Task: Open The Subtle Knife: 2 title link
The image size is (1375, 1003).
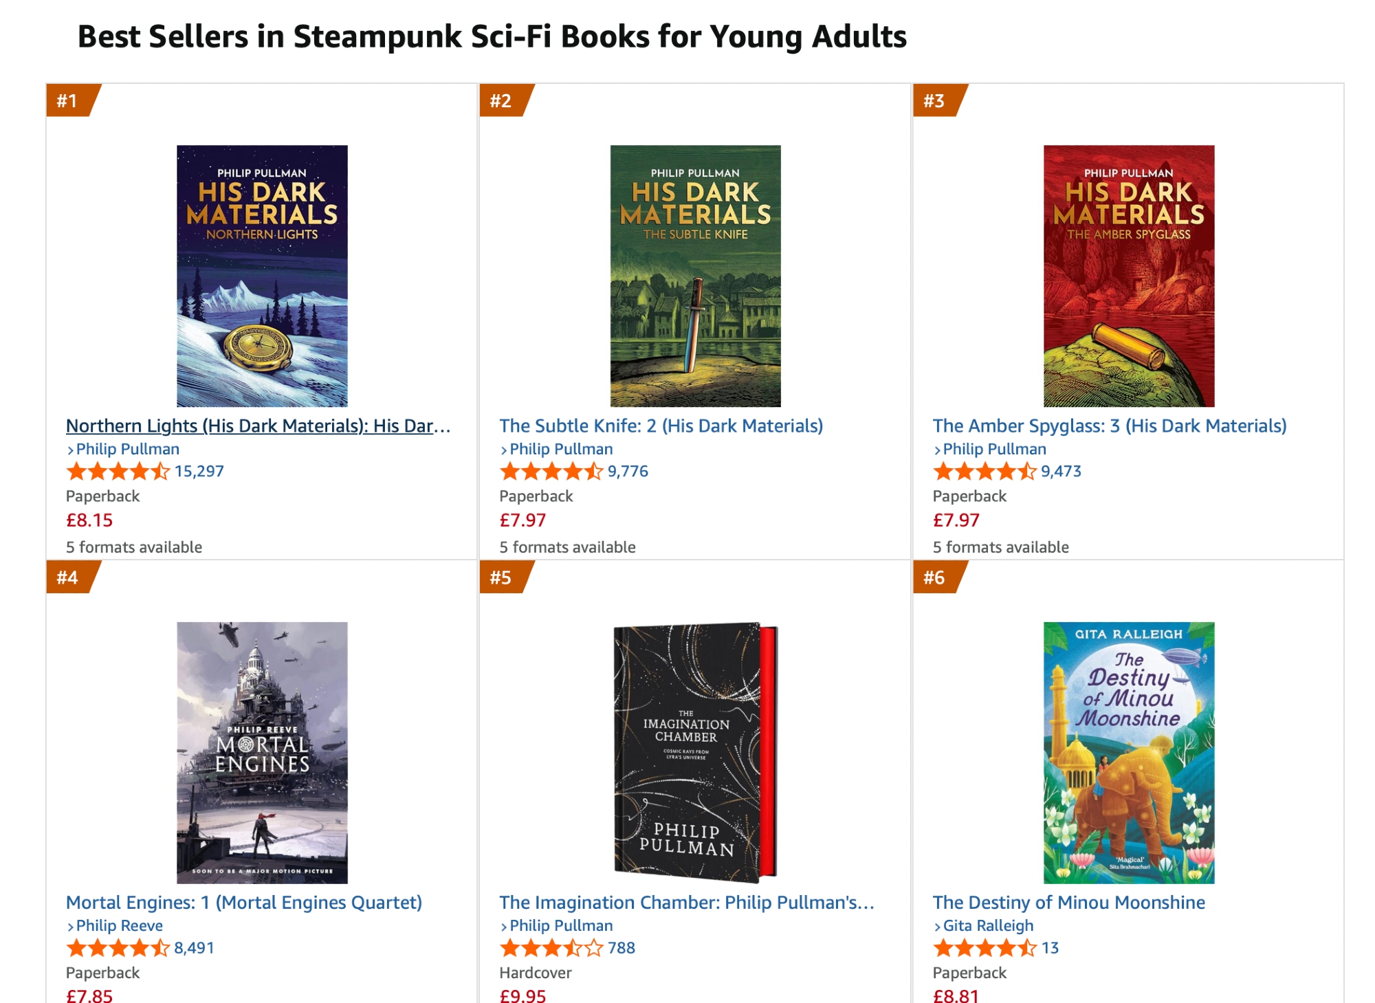Action: 661,426
